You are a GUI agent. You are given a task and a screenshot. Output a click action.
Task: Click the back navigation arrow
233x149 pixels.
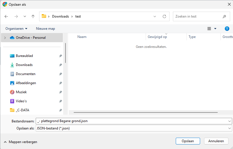[x=7, y=16]
